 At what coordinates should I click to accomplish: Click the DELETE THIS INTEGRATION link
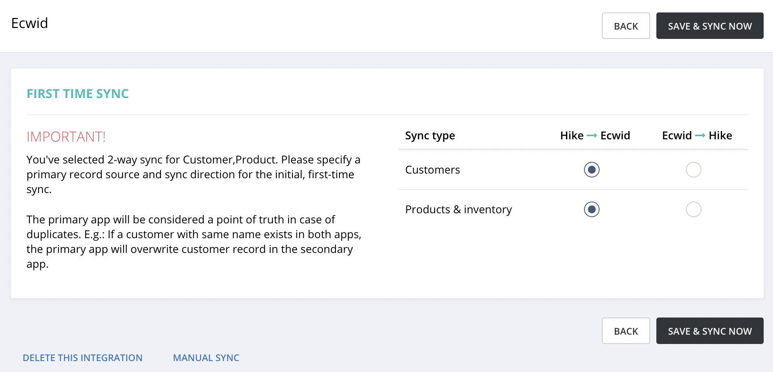82,358
